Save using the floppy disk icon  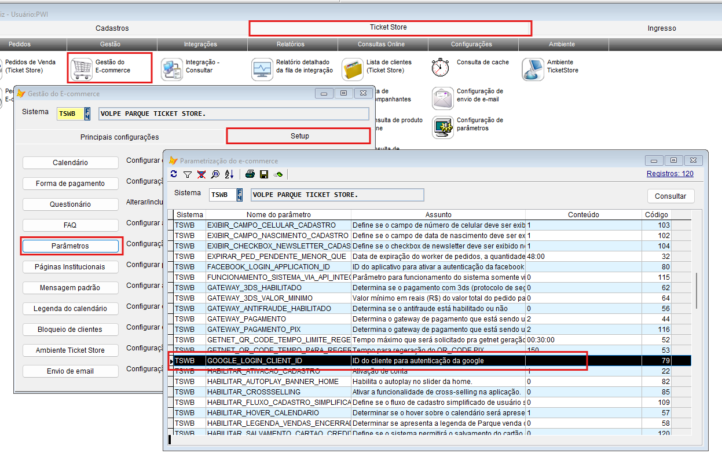coord(264,174)
